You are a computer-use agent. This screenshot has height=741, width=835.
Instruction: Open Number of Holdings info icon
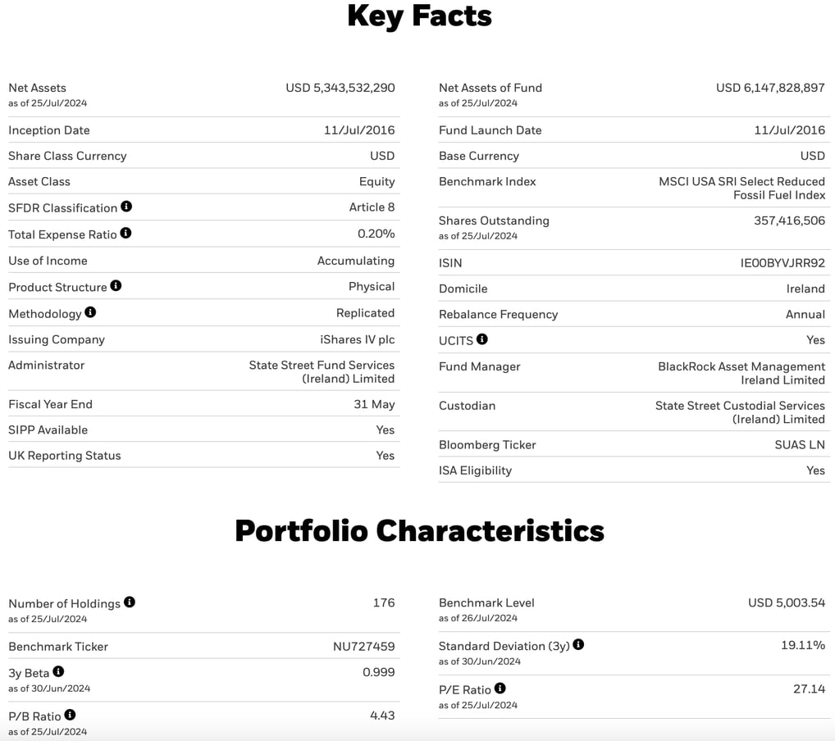130,602
